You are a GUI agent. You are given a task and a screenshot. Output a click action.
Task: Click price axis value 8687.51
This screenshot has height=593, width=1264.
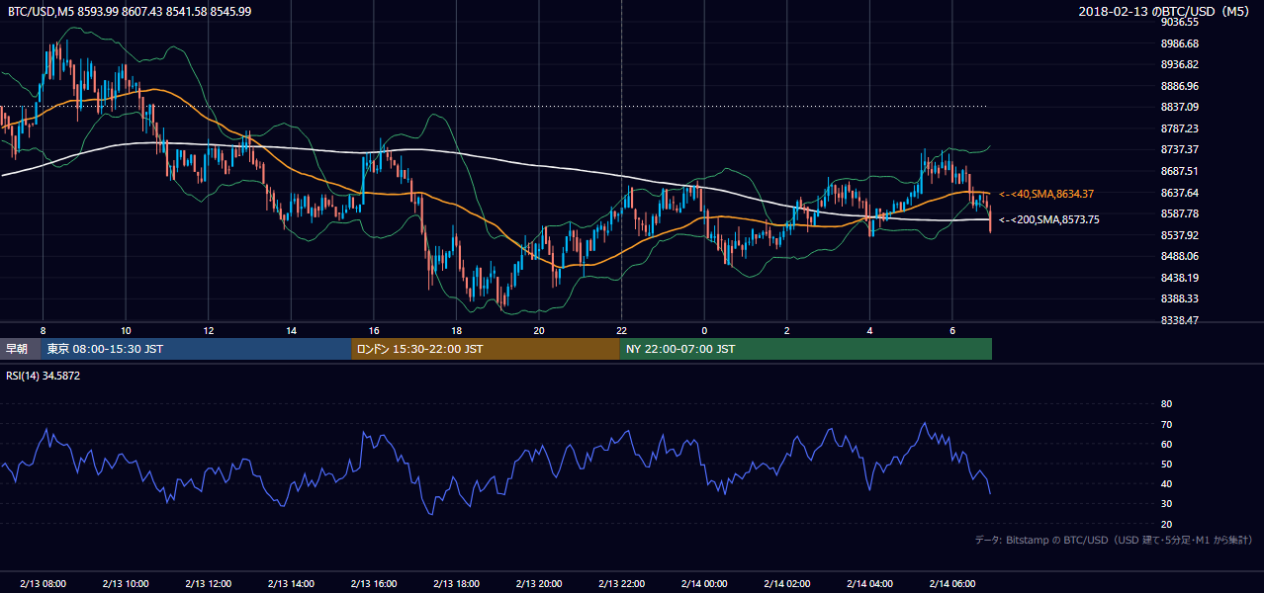pos(1179,171)
